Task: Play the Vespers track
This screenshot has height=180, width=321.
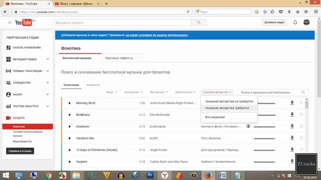Action: click(70, 161)
